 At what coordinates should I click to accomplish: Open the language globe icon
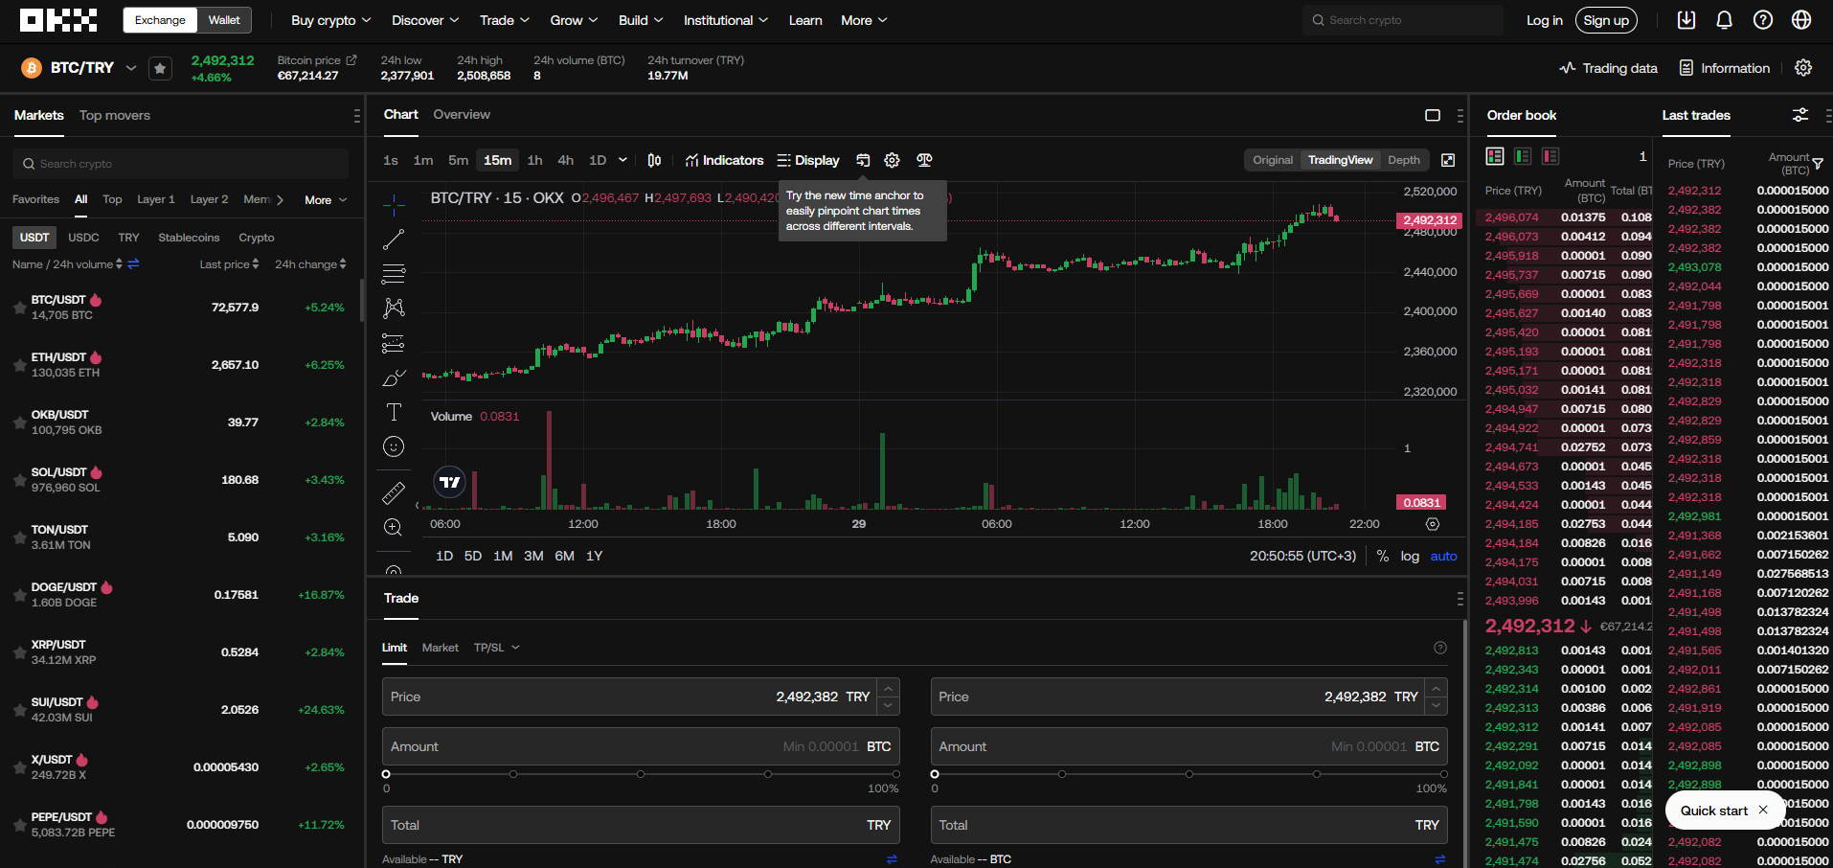1801,20
